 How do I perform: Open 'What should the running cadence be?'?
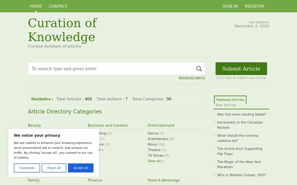click(x=238, y=138)
